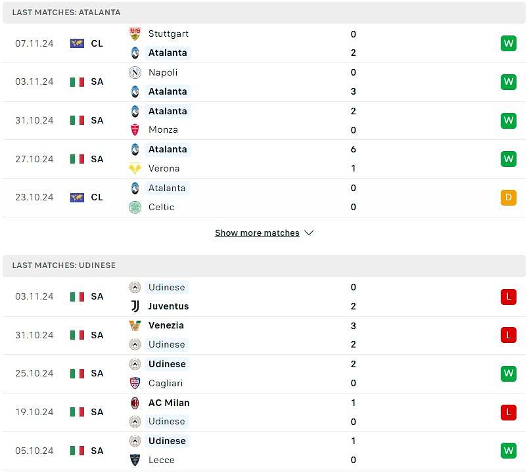Click the Lecce club crest icon
Viewport: 529px width, 473px height.
135,460
